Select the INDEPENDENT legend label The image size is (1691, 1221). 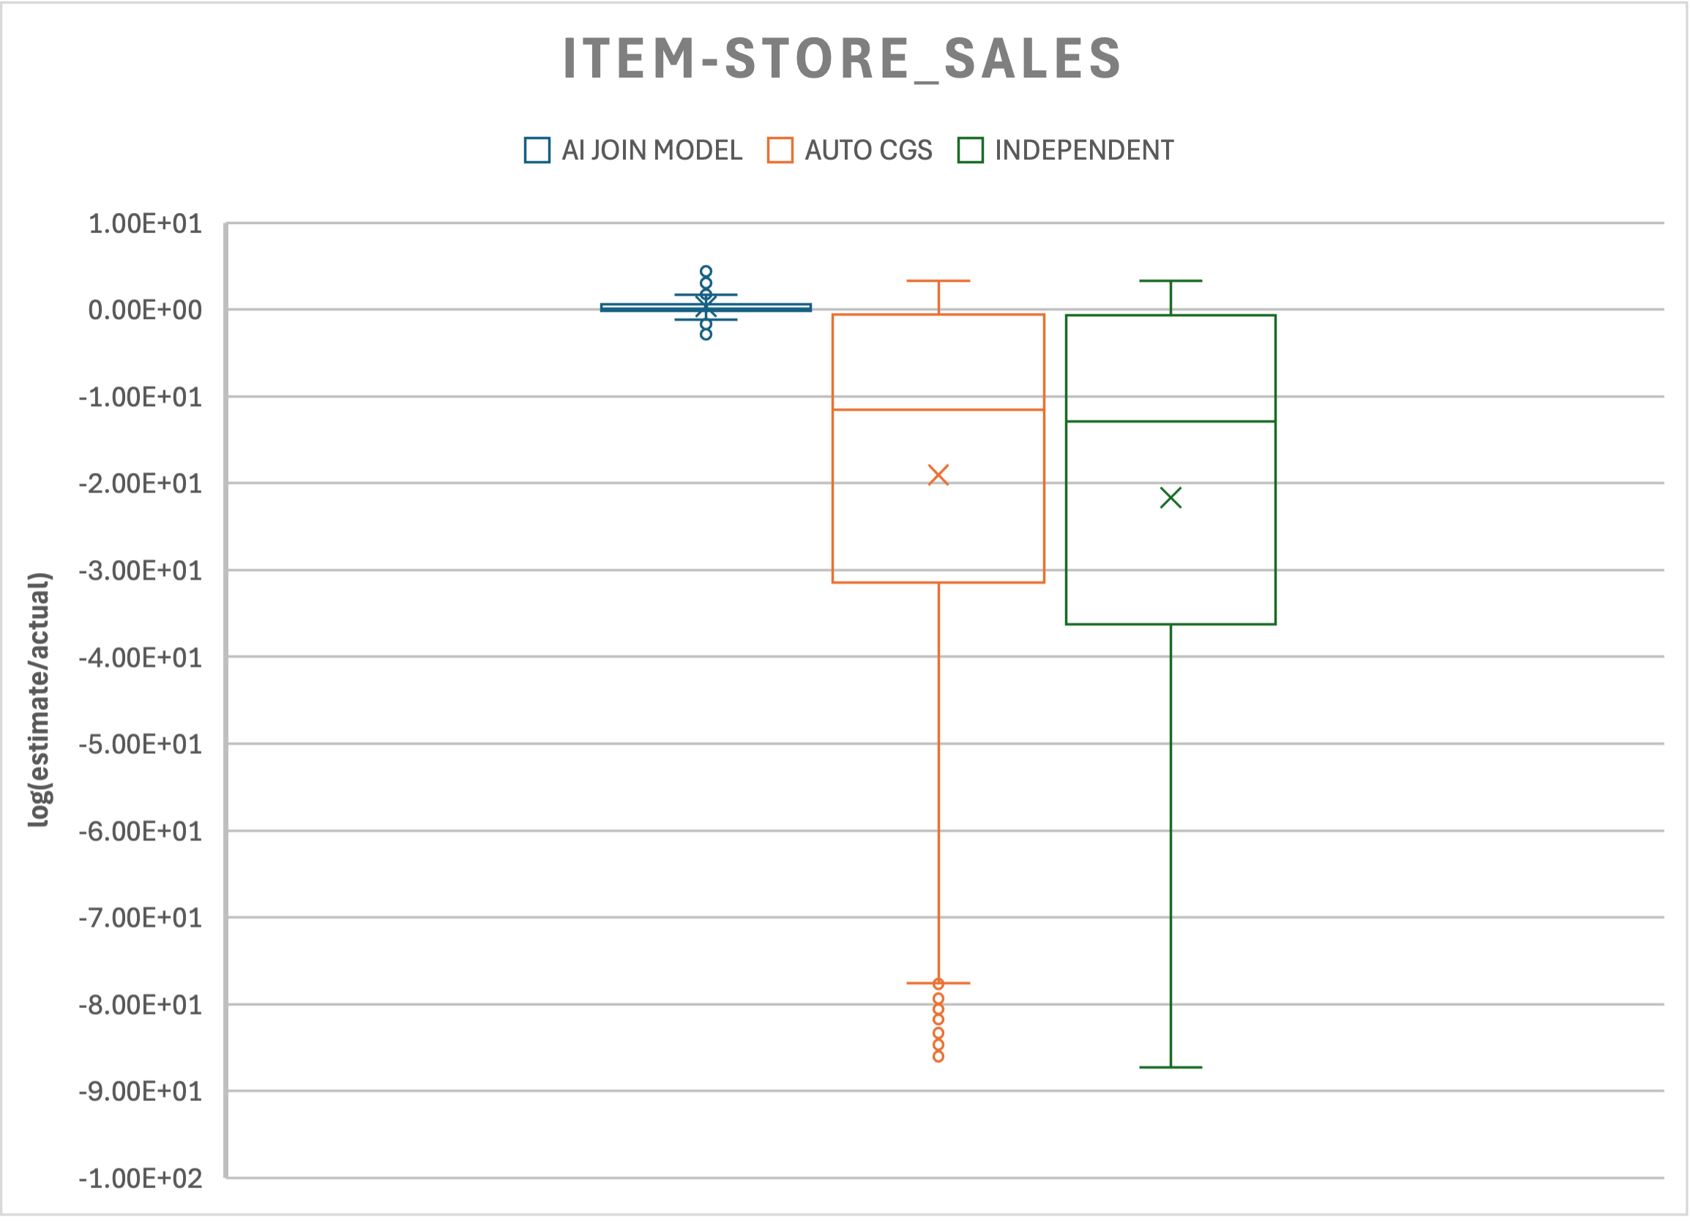(1084, 151)
